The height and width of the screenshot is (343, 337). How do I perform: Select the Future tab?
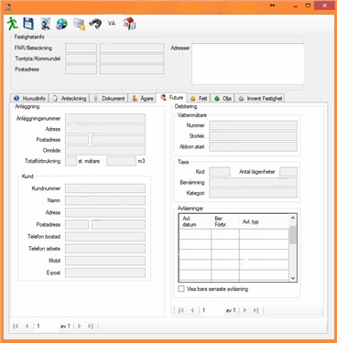click(x=171, y=98)
